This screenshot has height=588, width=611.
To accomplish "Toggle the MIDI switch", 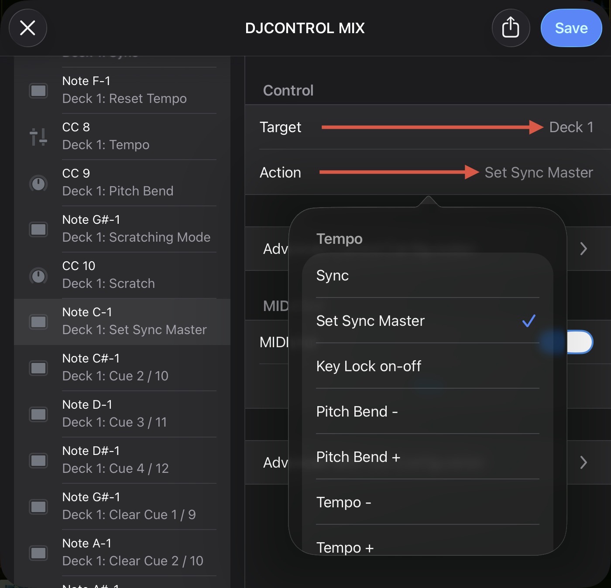I will click(x=580, y=342).
